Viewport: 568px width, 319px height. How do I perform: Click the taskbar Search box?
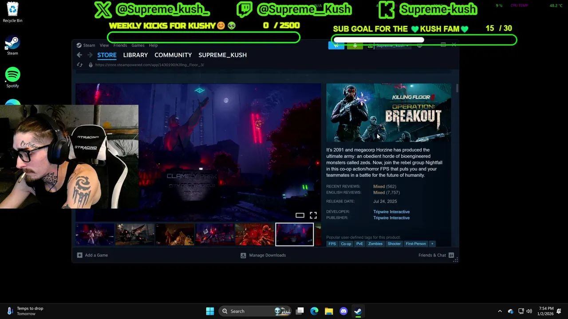coord(256,311)
